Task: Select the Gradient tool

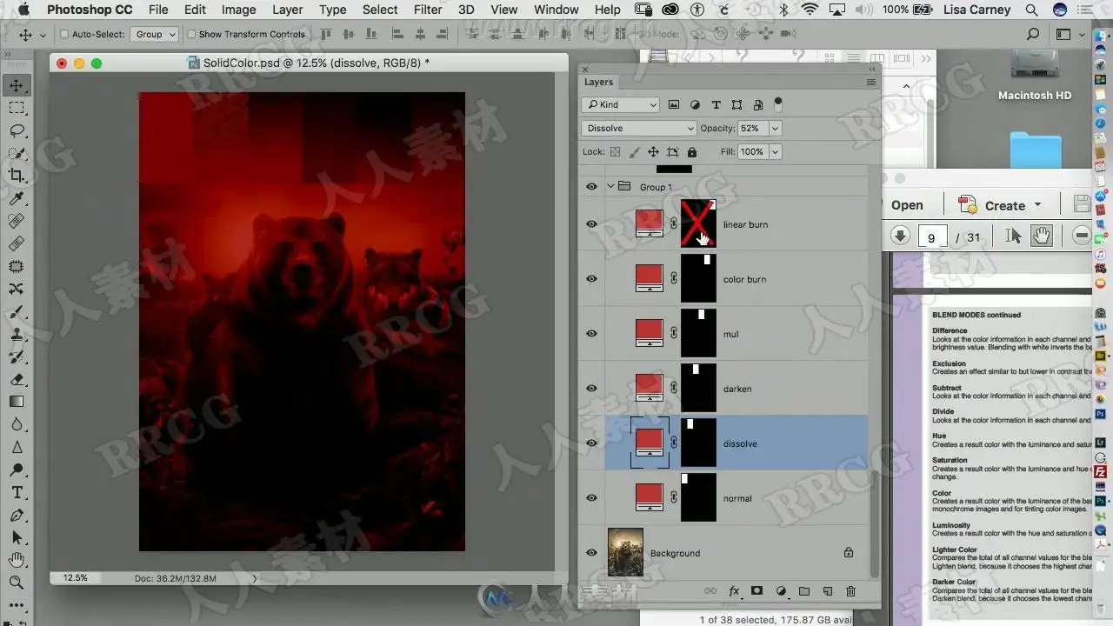Action: pyautogui.click(x=17, y=402)
